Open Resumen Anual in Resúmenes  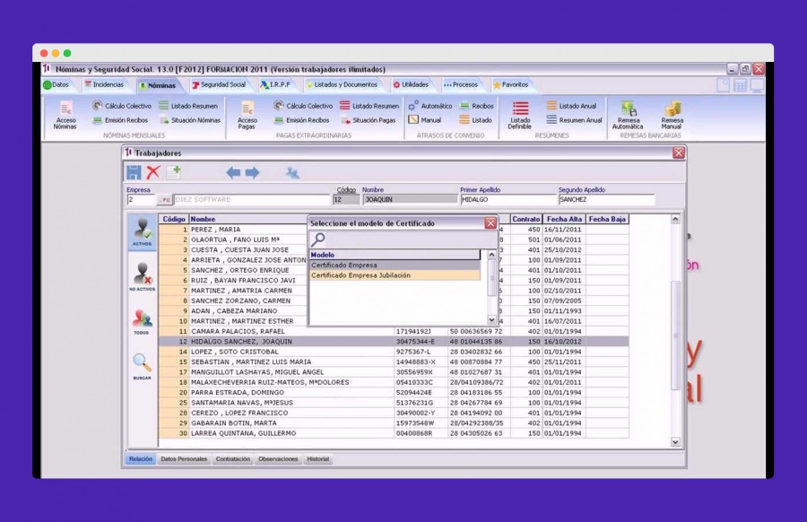click(574, 120)
